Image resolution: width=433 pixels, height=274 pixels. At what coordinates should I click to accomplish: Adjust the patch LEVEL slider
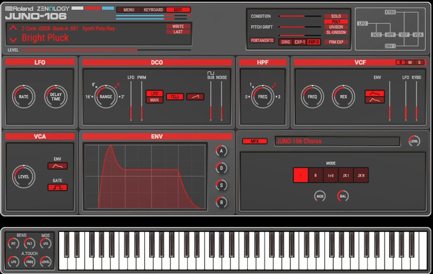coord(106,50)
